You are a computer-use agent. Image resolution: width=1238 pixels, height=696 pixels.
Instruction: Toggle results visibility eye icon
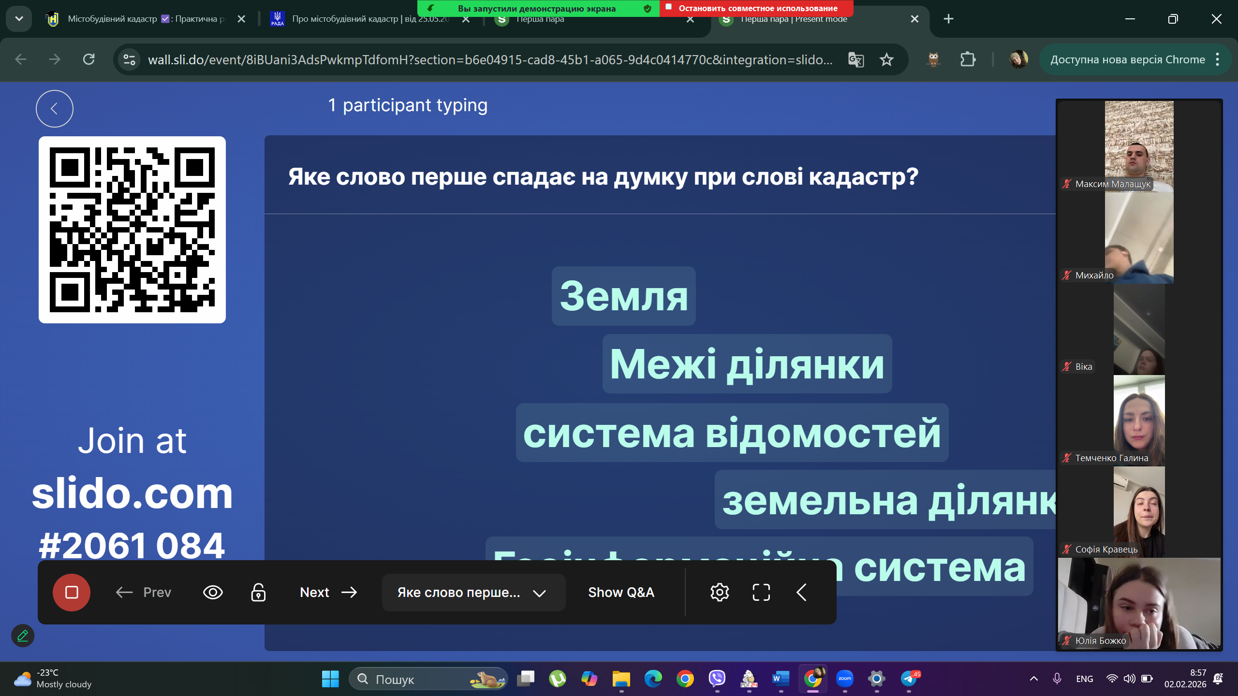pos(213,592)
